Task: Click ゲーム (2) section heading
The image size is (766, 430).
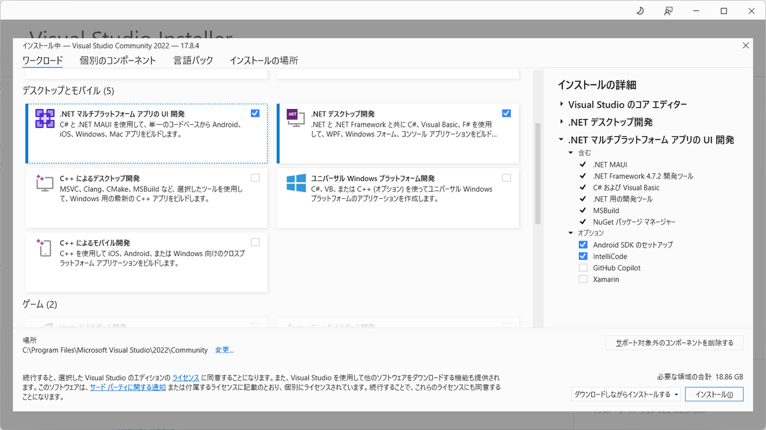Action: tap(40, 304)
